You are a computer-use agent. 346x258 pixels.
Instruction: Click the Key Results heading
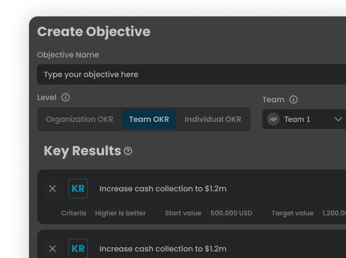pyautogui.click(x=83, y=151)
